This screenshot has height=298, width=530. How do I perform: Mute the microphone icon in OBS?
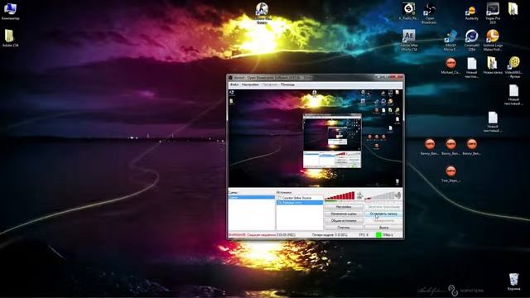(x=359, y=195)
